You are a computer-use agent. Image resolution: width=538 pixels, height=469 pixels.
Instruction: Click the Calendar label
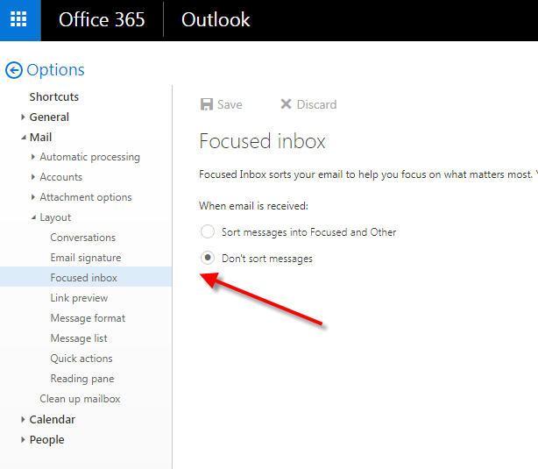click(x=53, y=419)
